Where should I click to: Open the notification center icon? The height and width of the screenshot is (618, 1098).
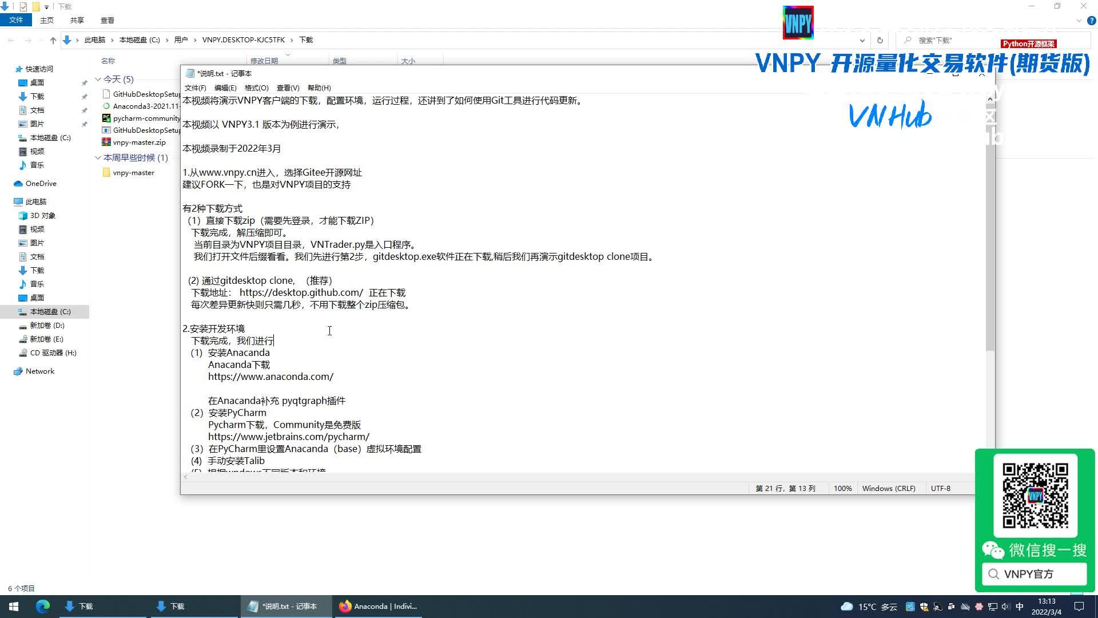(x=1079, y=606)
